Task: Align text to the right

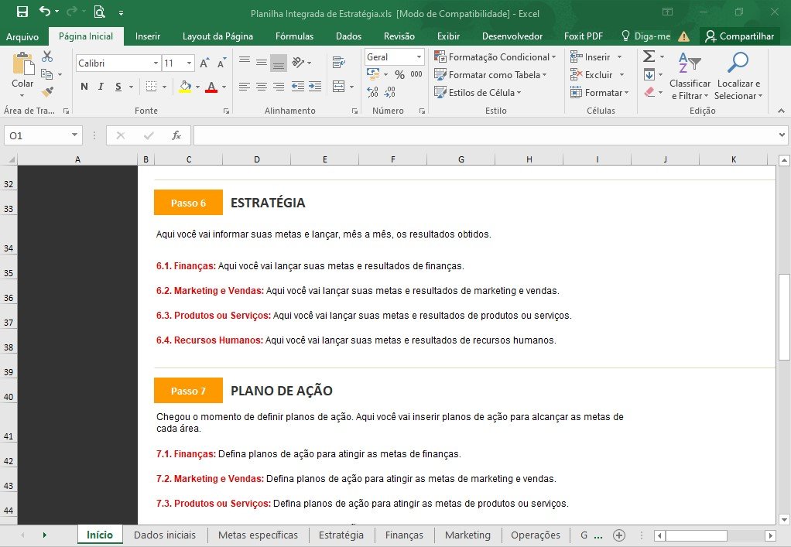Action: (278, 86)
